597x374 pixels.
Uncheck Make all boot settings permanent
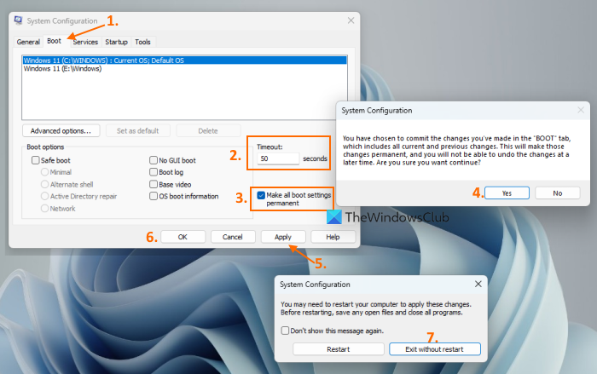(261, 195)
